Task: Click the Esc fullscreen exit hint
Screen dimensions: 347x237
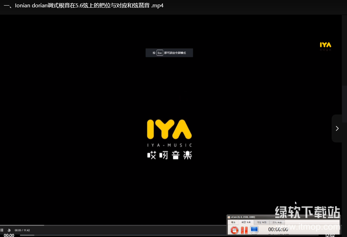Action: coord(169,53)
